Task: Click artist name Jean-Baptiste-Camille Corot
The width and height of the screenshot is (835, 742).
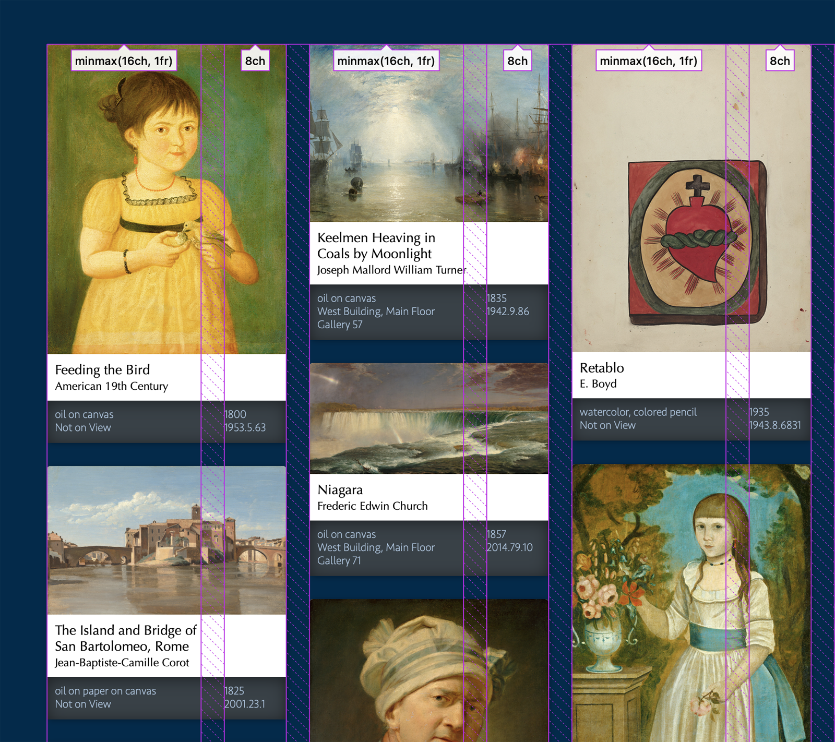Action: coord(122,663)
